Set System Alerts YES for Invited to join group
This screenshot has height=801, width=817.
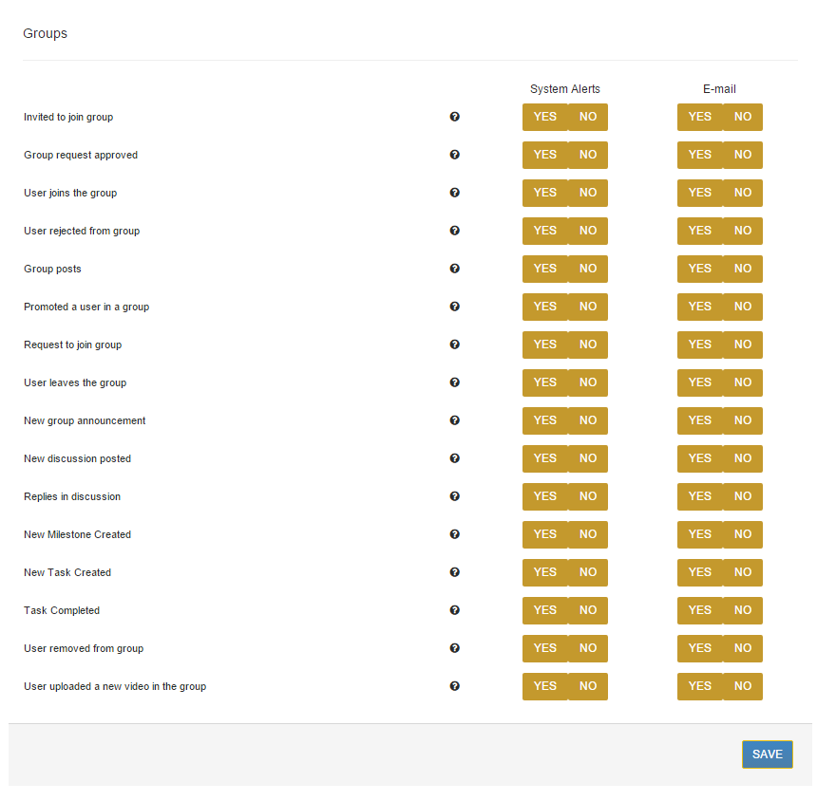545,117
